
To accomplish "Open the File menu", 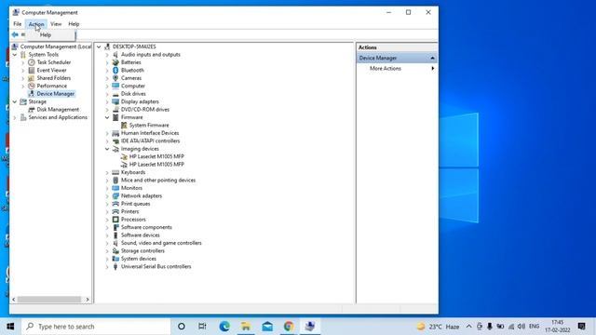I will 17,24.
